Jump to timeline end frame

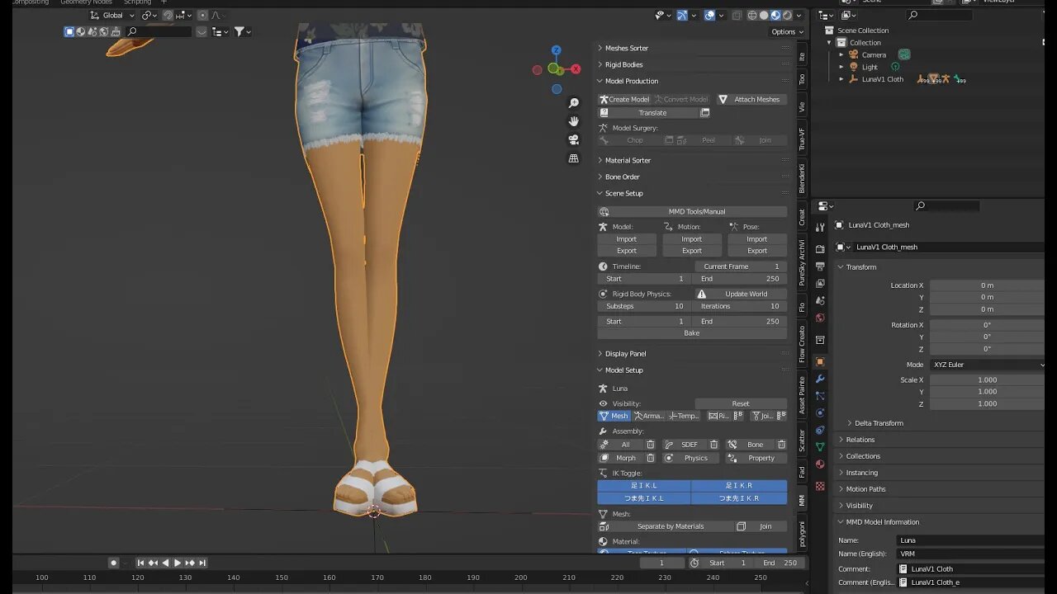202,563
